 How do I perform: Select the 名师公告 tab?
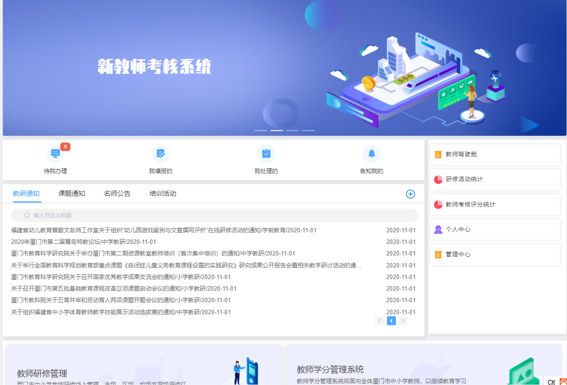[x=117, y=194]
